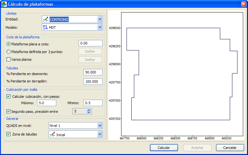The width and height of the screenshot is (248, 155).
Task: Click the app icon in the title bar
Action: 4,4
